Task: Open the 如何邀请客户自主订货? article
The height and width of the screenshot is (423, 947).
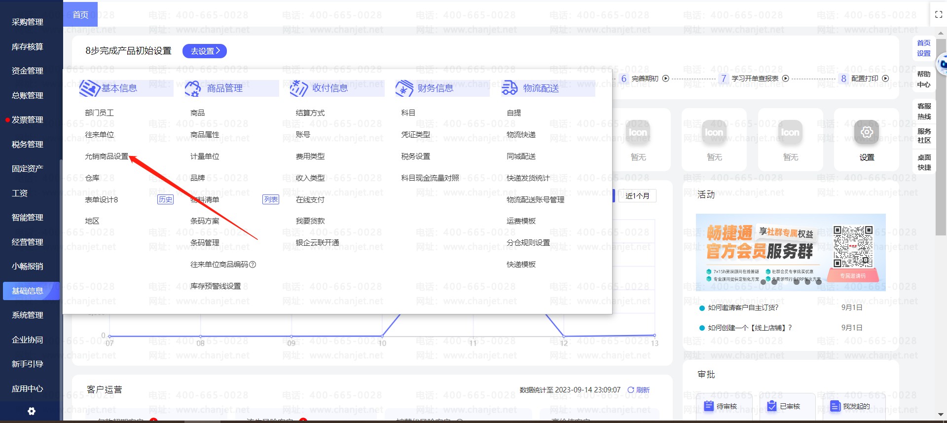Action: pos(743,308)
